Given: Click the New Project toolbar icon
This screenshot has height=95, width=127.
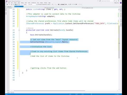Looking at the screenshot, I should point(12,4).
